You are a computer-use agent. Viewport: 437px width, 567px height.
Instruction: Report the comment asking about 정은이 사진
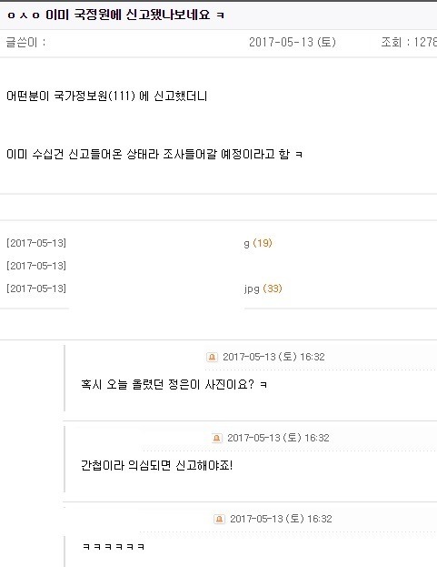[212, 357]
